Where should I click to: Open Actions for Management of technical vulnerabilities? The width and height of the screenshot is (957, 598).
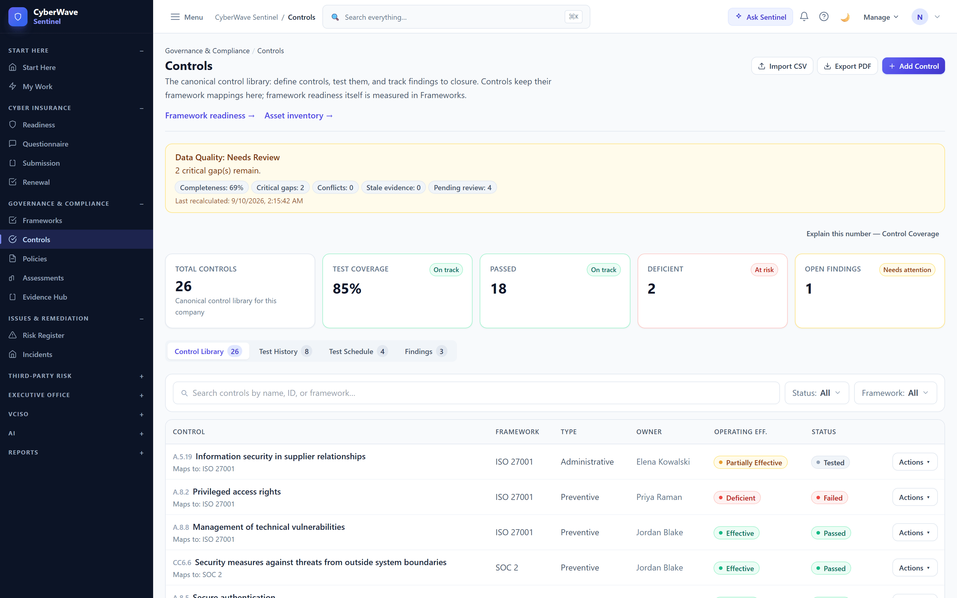coord(914,532)
